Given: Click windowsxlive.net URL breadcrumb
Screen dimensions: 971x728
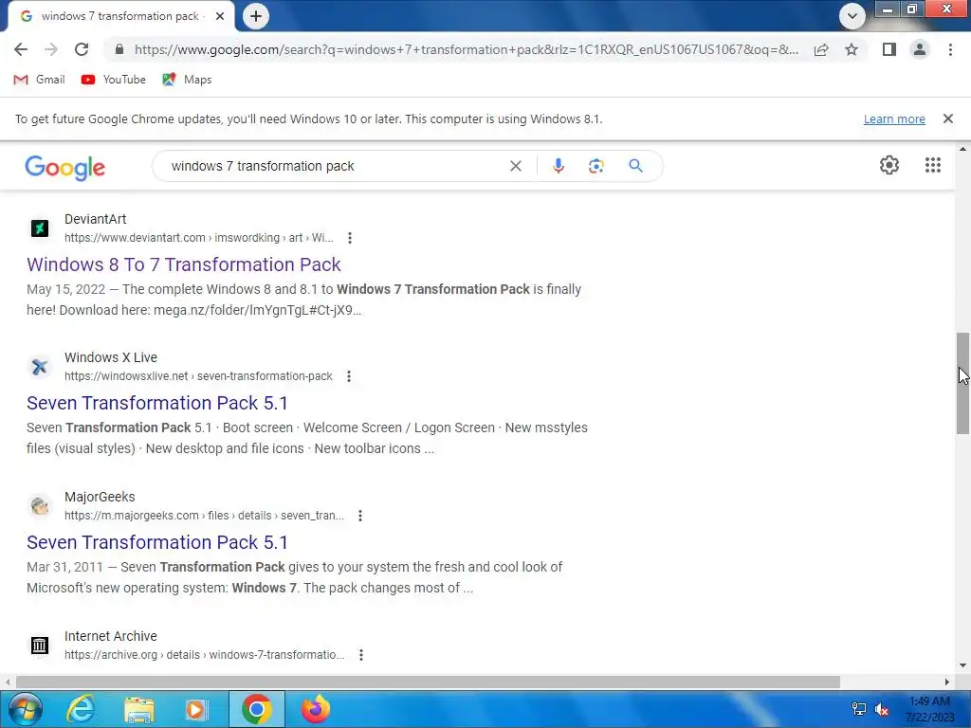Looking at the screenshot, I should [x=198, y=376].
